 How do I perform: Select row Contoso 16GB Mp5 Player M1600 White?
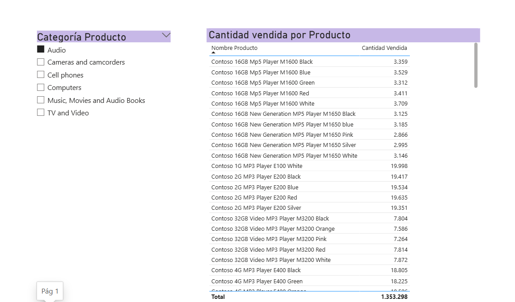coord(309,103)
